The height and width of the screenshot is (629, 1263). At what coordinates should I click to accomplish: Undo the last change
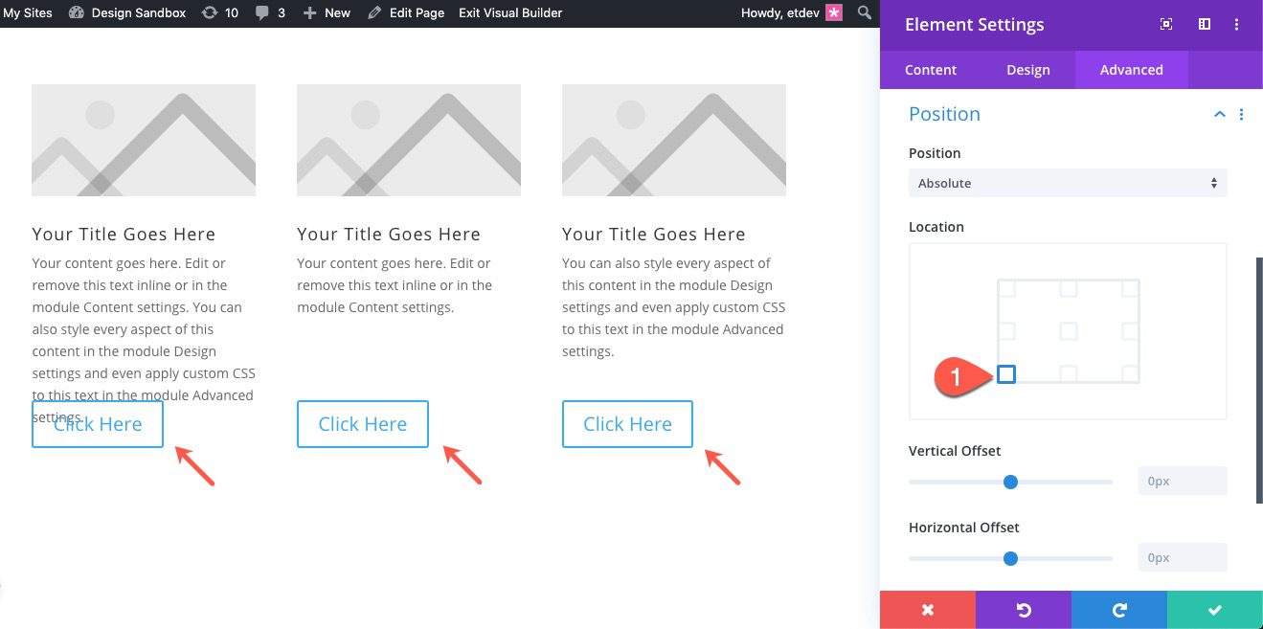coord(1023,609)
